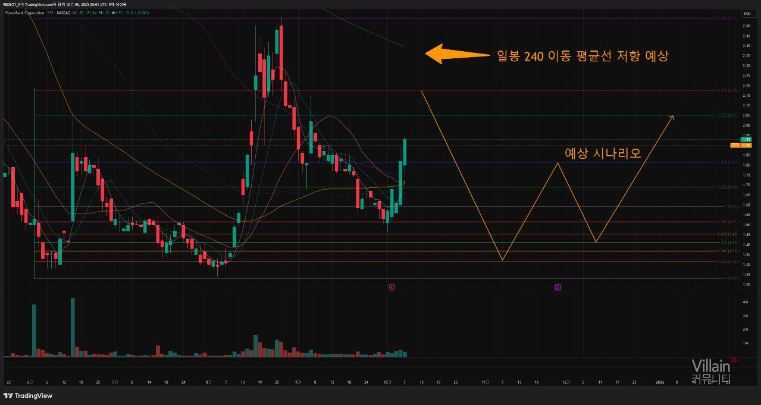Click the 2026 label on the time axis
Viewport: 761px width, 405px height.
coord(659,382)
